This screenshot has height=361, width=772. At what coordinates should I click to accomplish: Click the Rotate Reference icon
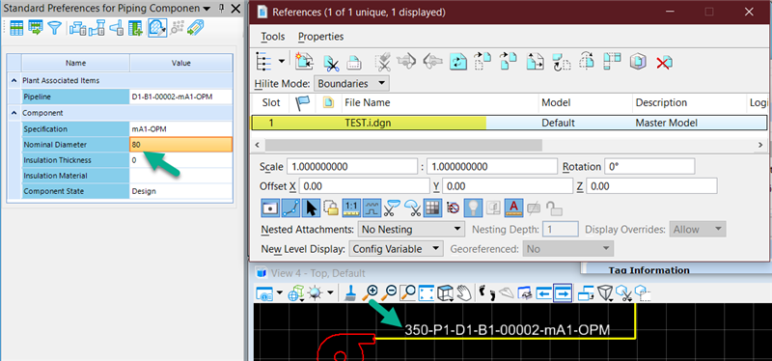(561, 62)
